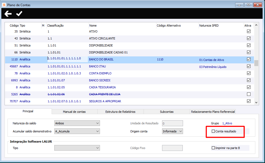Edit the BANCO DO BRASIL classification field

[67, 59]
